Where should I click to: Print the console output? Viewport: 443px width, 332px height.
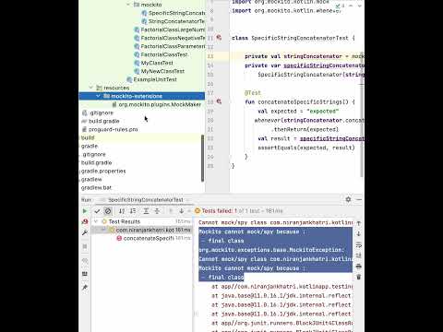coord(359,267)
